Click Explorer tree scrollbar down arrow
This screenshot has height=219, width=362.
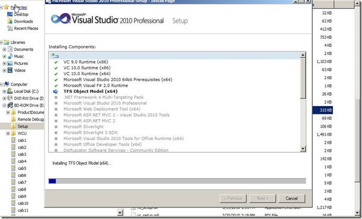pos(120,212)
